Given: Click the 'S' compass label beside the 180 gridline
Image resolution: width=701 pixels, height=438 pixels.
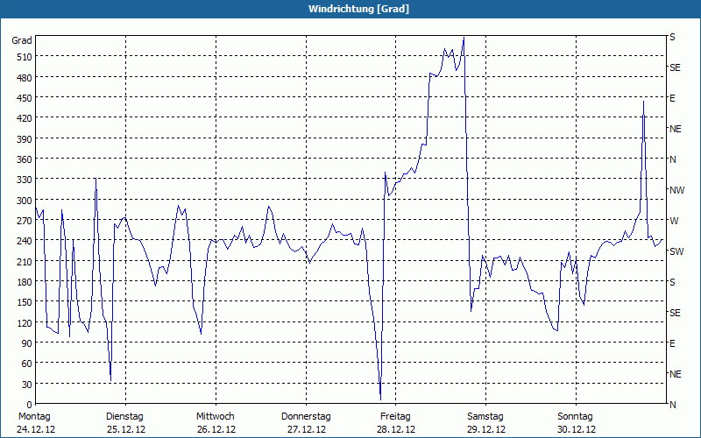Looking at the screenshot, I should (x=672, y=282).
